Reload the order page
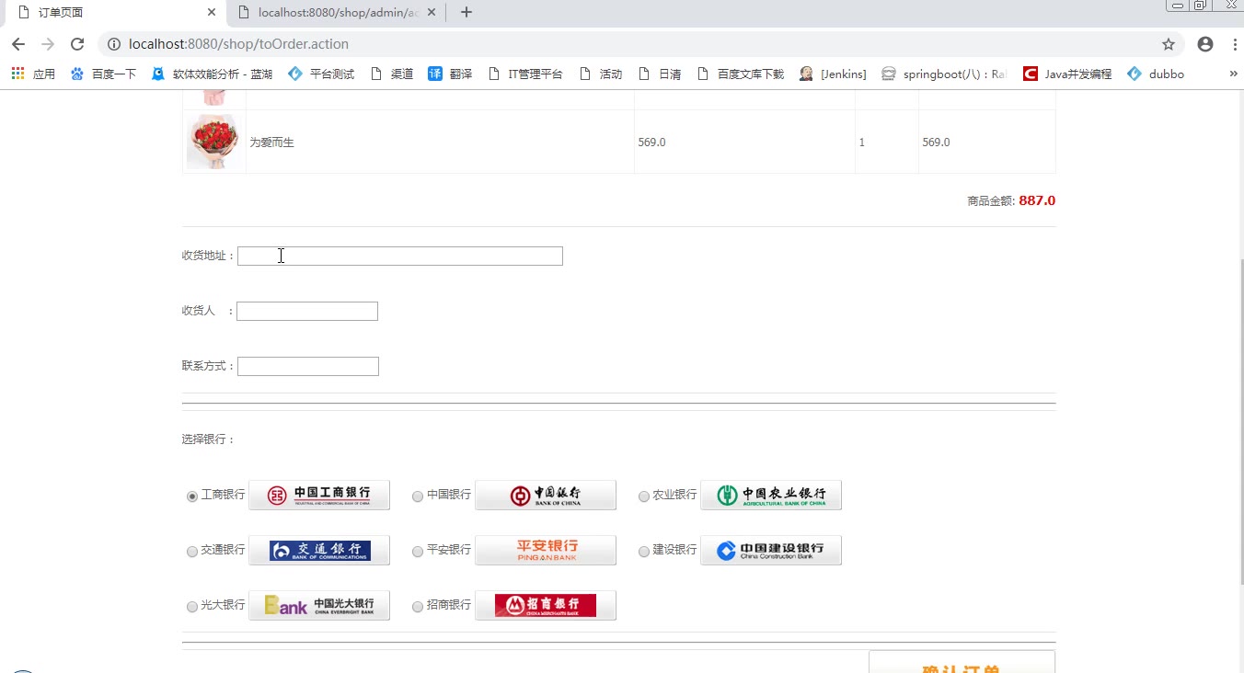This screenshot has height=673, width=1244. pyautogui.click(x=77, y=44)
